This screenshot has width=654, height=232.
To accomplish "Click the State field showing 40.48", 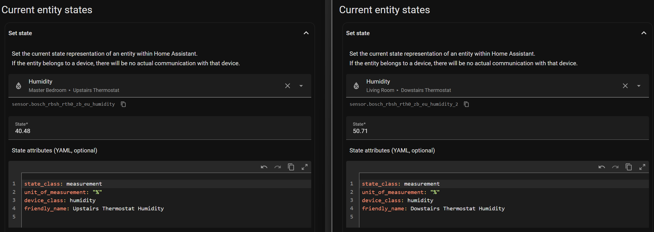I will click(159, 131).
